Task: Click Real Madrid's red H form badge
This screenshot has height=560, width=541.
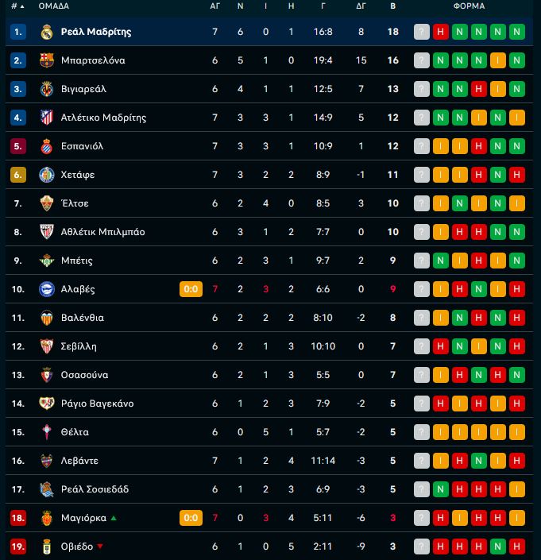Action: coord(440,32)
